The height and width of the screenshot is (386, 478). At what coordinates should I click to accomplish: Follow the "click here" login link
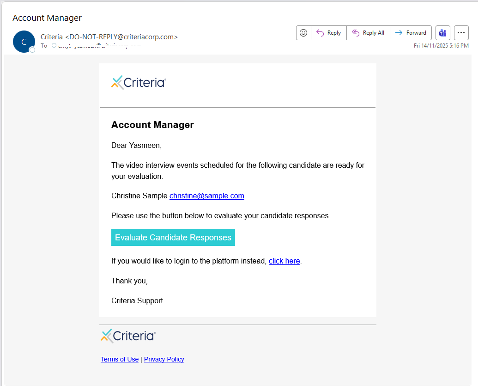[x=284, y=261]
